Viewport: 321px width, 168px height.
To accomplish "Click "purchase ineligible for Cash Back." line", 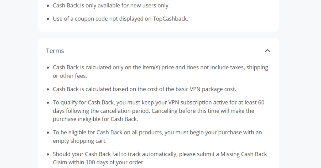I will (95, 119).
